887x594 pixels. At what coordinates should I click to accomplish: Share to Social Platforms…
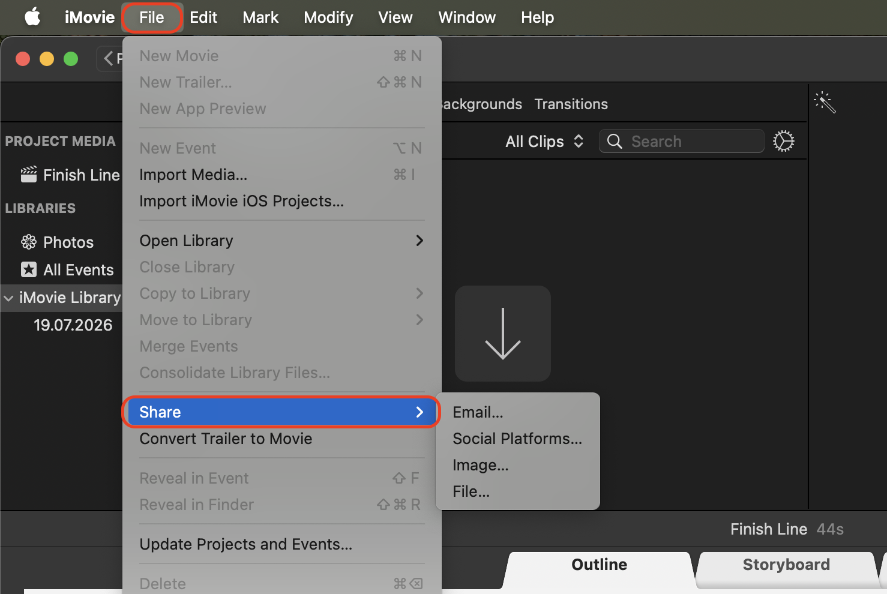(518, 439)
